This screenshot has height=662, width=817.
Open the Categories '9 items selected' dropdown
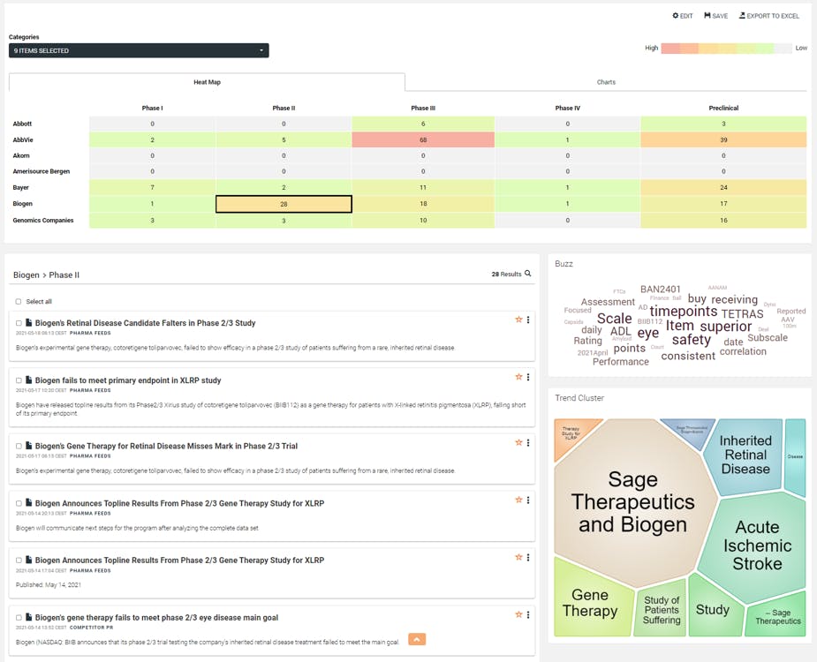139,50
